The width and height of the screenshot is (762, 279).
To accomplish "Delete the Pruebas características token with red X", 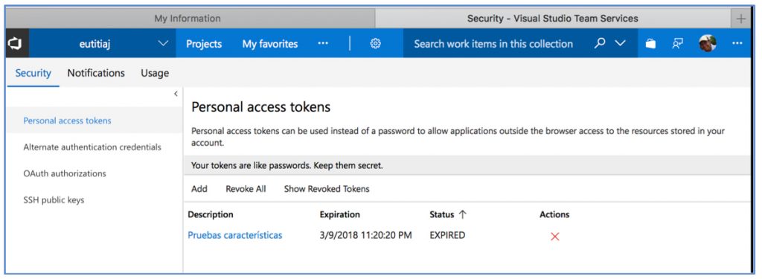I will pos(554,237).
